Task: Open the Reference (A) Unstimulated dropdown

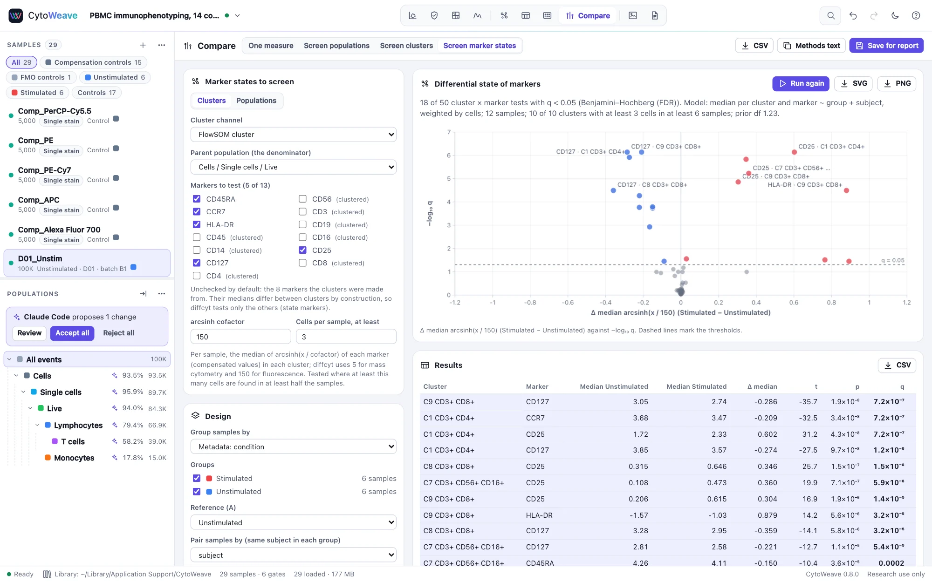Action: coord(294,522)
